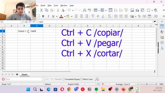Cancel cell input with red X
This screenshot has width=165, height=93.
click(30, 21)
